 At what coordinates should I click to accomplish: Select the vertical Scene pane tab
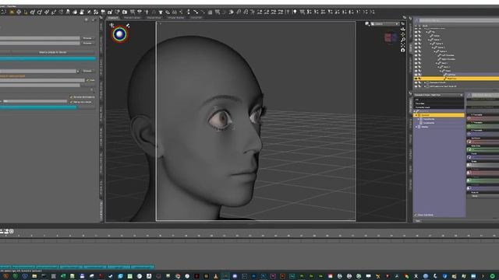[x=411, y=47]
